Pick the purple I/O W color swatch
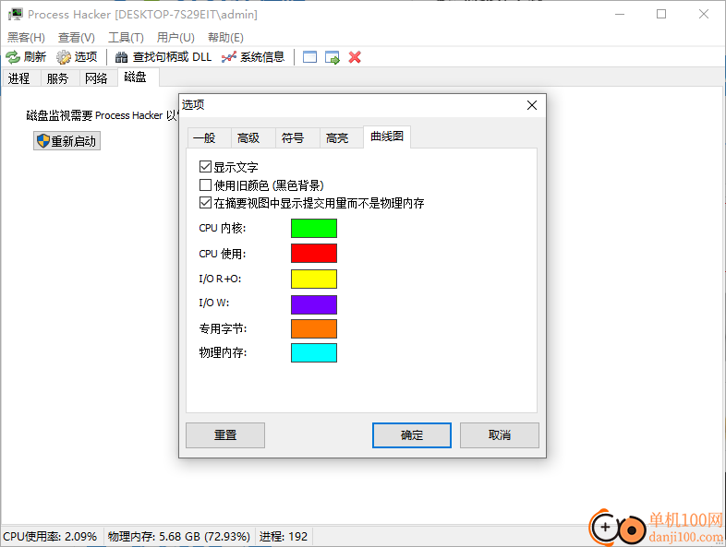Screen dimensions: 726x547 (x=314, y=304)
